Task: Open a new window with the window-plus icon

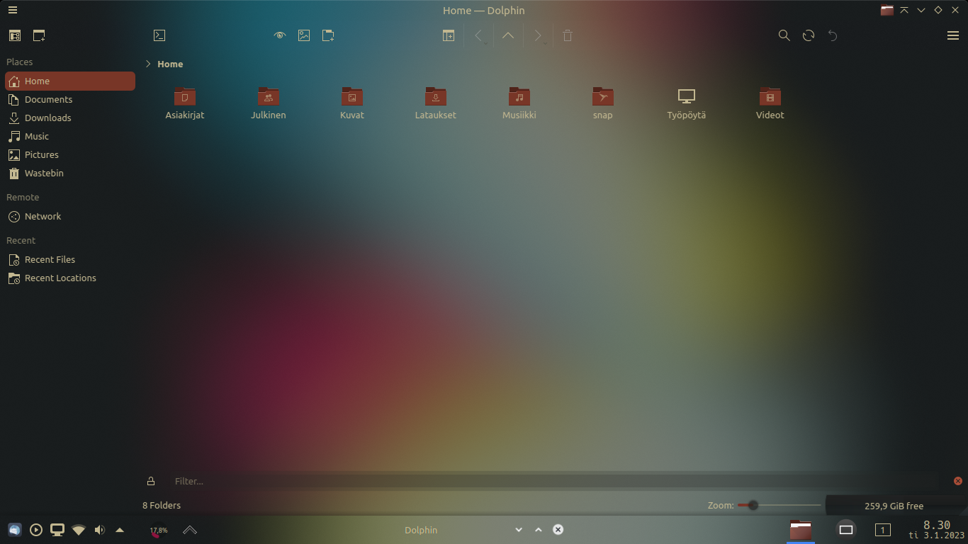Action: tap(39, 35)
